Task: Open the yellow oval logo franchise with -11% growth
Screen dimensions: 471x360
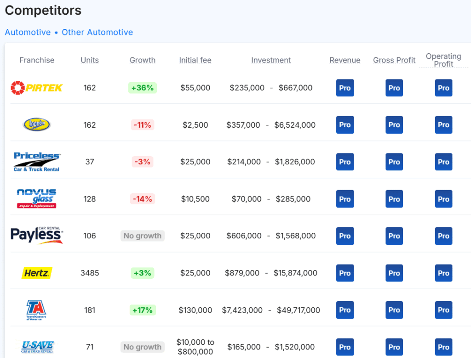Action: point(37,124)
